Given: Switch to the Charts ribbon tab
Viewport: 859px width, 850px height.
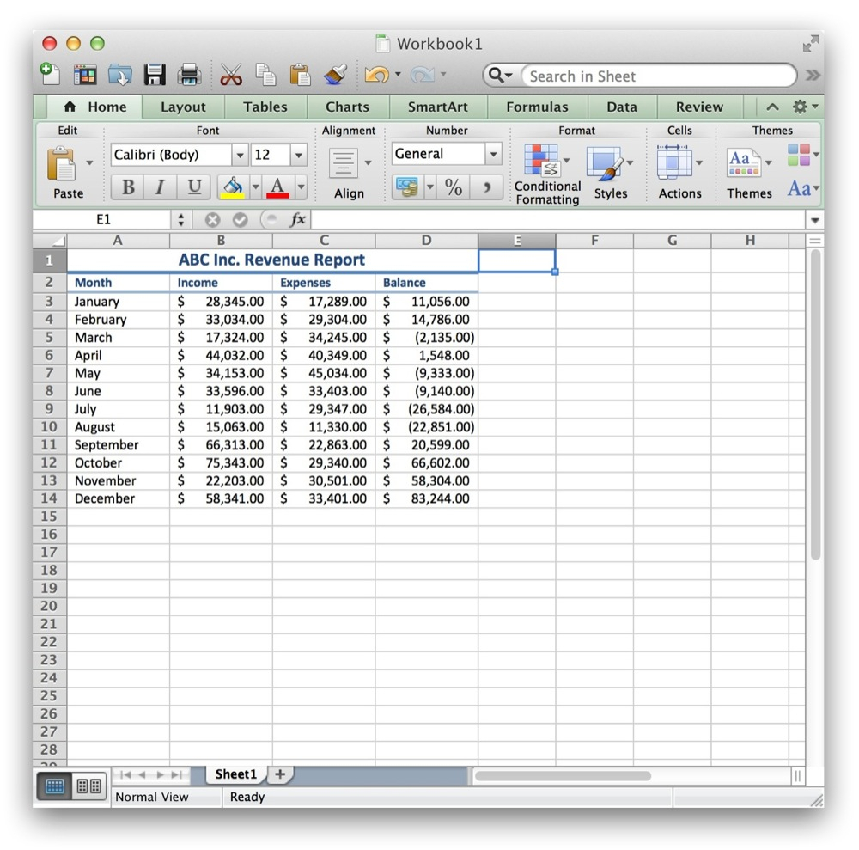Looking at the screenshot, I should 347,107.
